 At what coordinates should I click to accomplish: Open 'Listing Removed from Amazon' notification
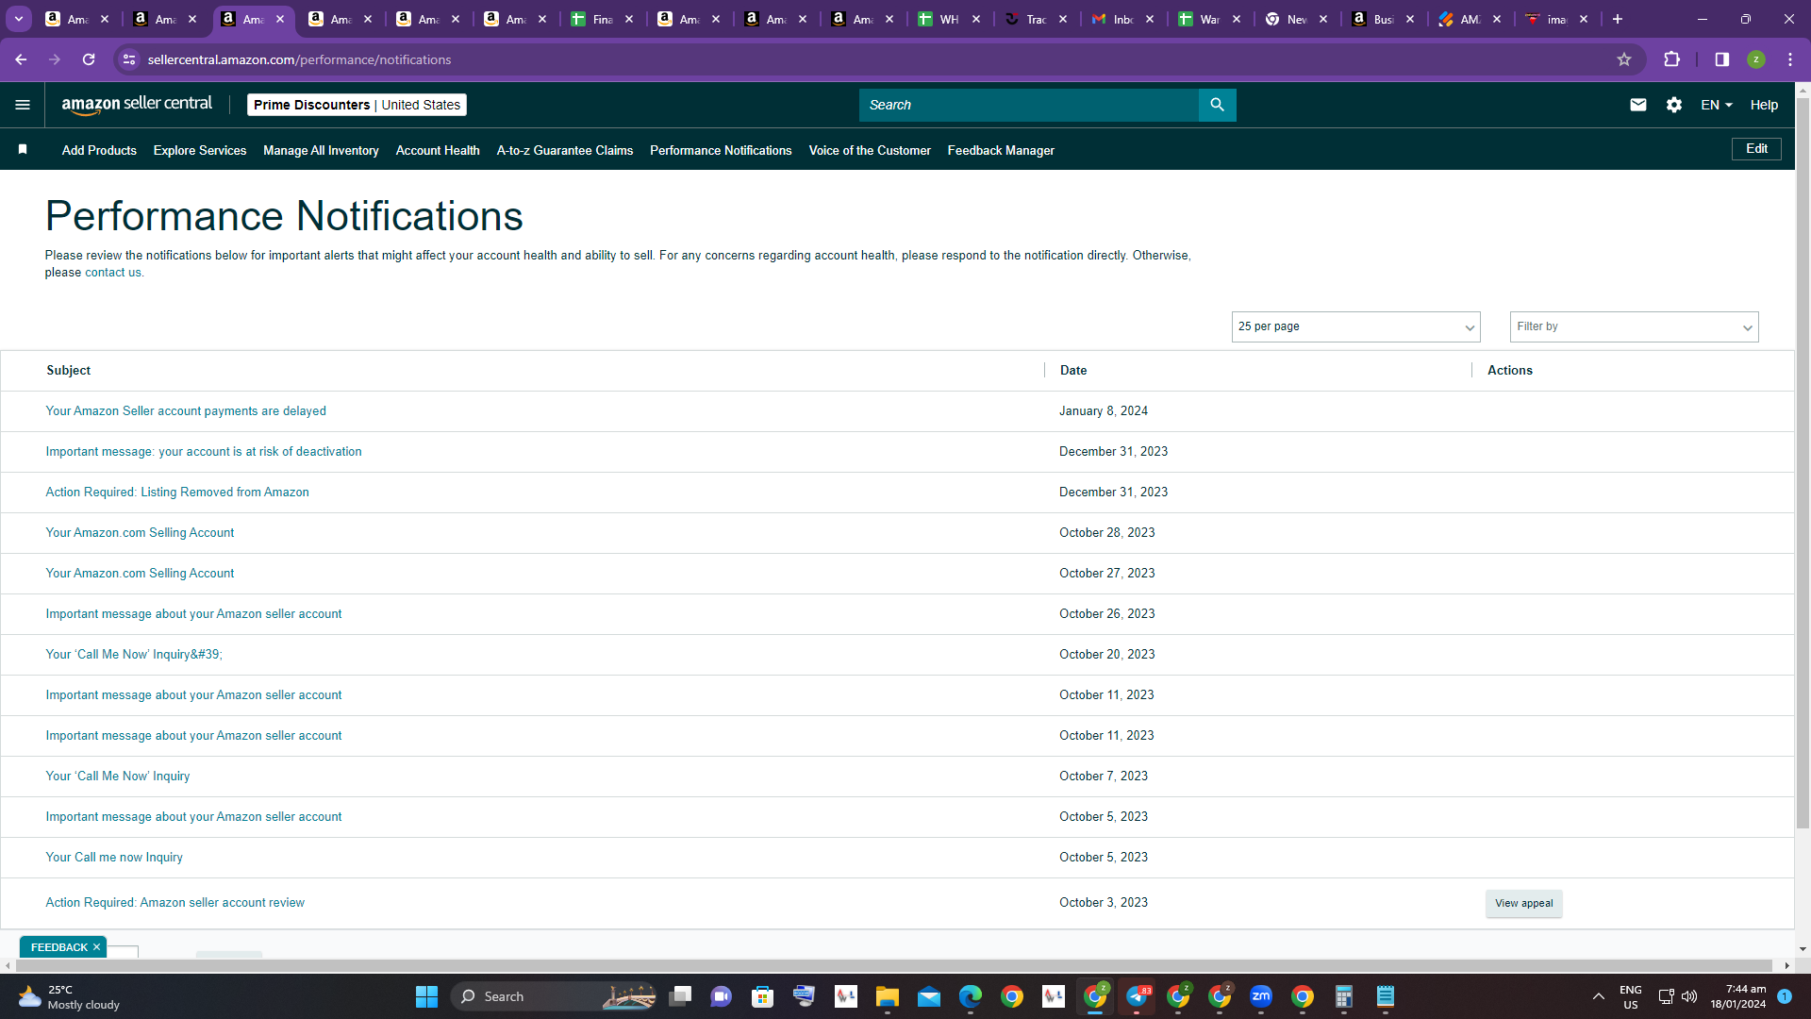coord(177,493)
